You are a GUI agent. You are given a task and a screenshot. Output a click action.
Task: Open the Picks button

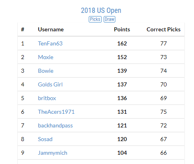tap(95, 19)
